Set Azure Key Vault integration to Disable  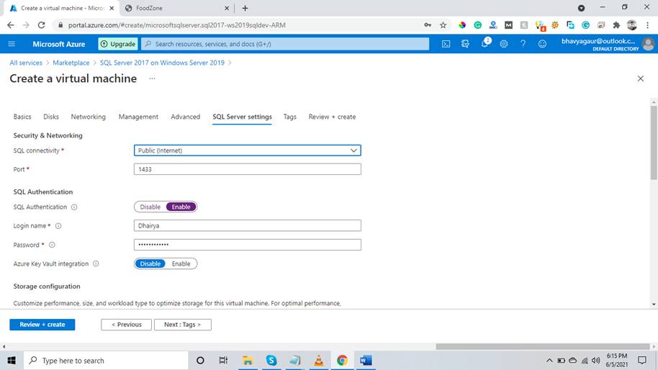(150, 264)
